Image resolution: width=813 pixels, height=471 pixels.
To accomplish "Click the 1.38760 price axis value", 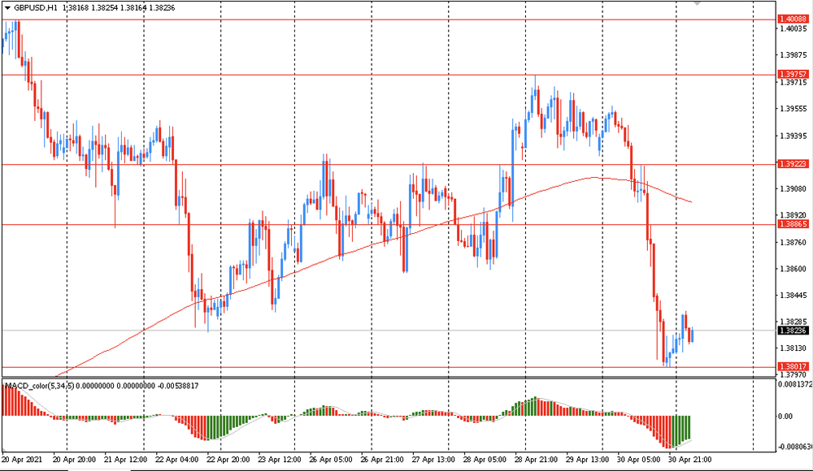I will click(x=793, y=243).
